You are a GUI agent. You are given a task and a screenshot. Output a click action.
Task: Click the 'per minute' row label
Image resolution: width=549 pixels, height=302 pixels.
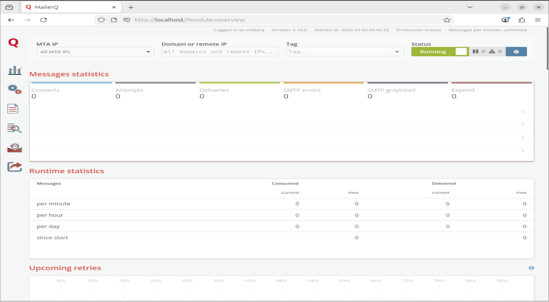54,204
